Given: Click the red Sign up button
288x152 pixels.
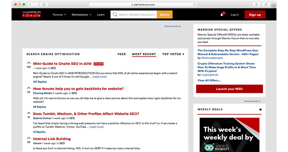Looking at the screenshot, I should 255,15.
